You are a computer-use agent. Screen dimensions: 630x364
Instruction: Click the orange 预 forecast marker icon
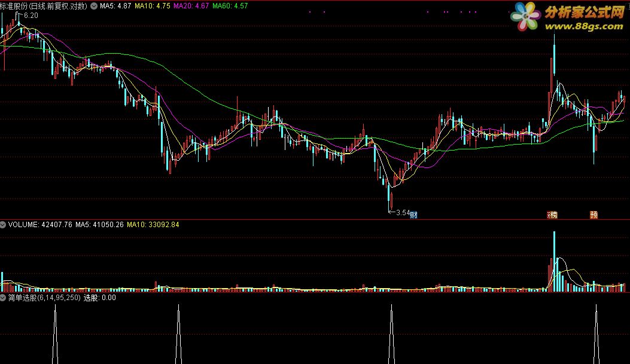coord(594,215)
